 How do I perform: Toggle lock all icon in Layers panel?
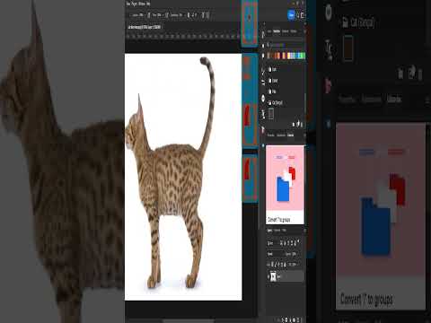(x=285, y=265)
